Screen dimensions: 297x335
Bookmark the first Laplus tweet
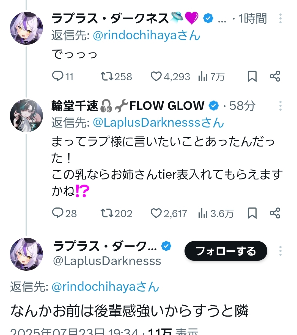pos(252,76)
